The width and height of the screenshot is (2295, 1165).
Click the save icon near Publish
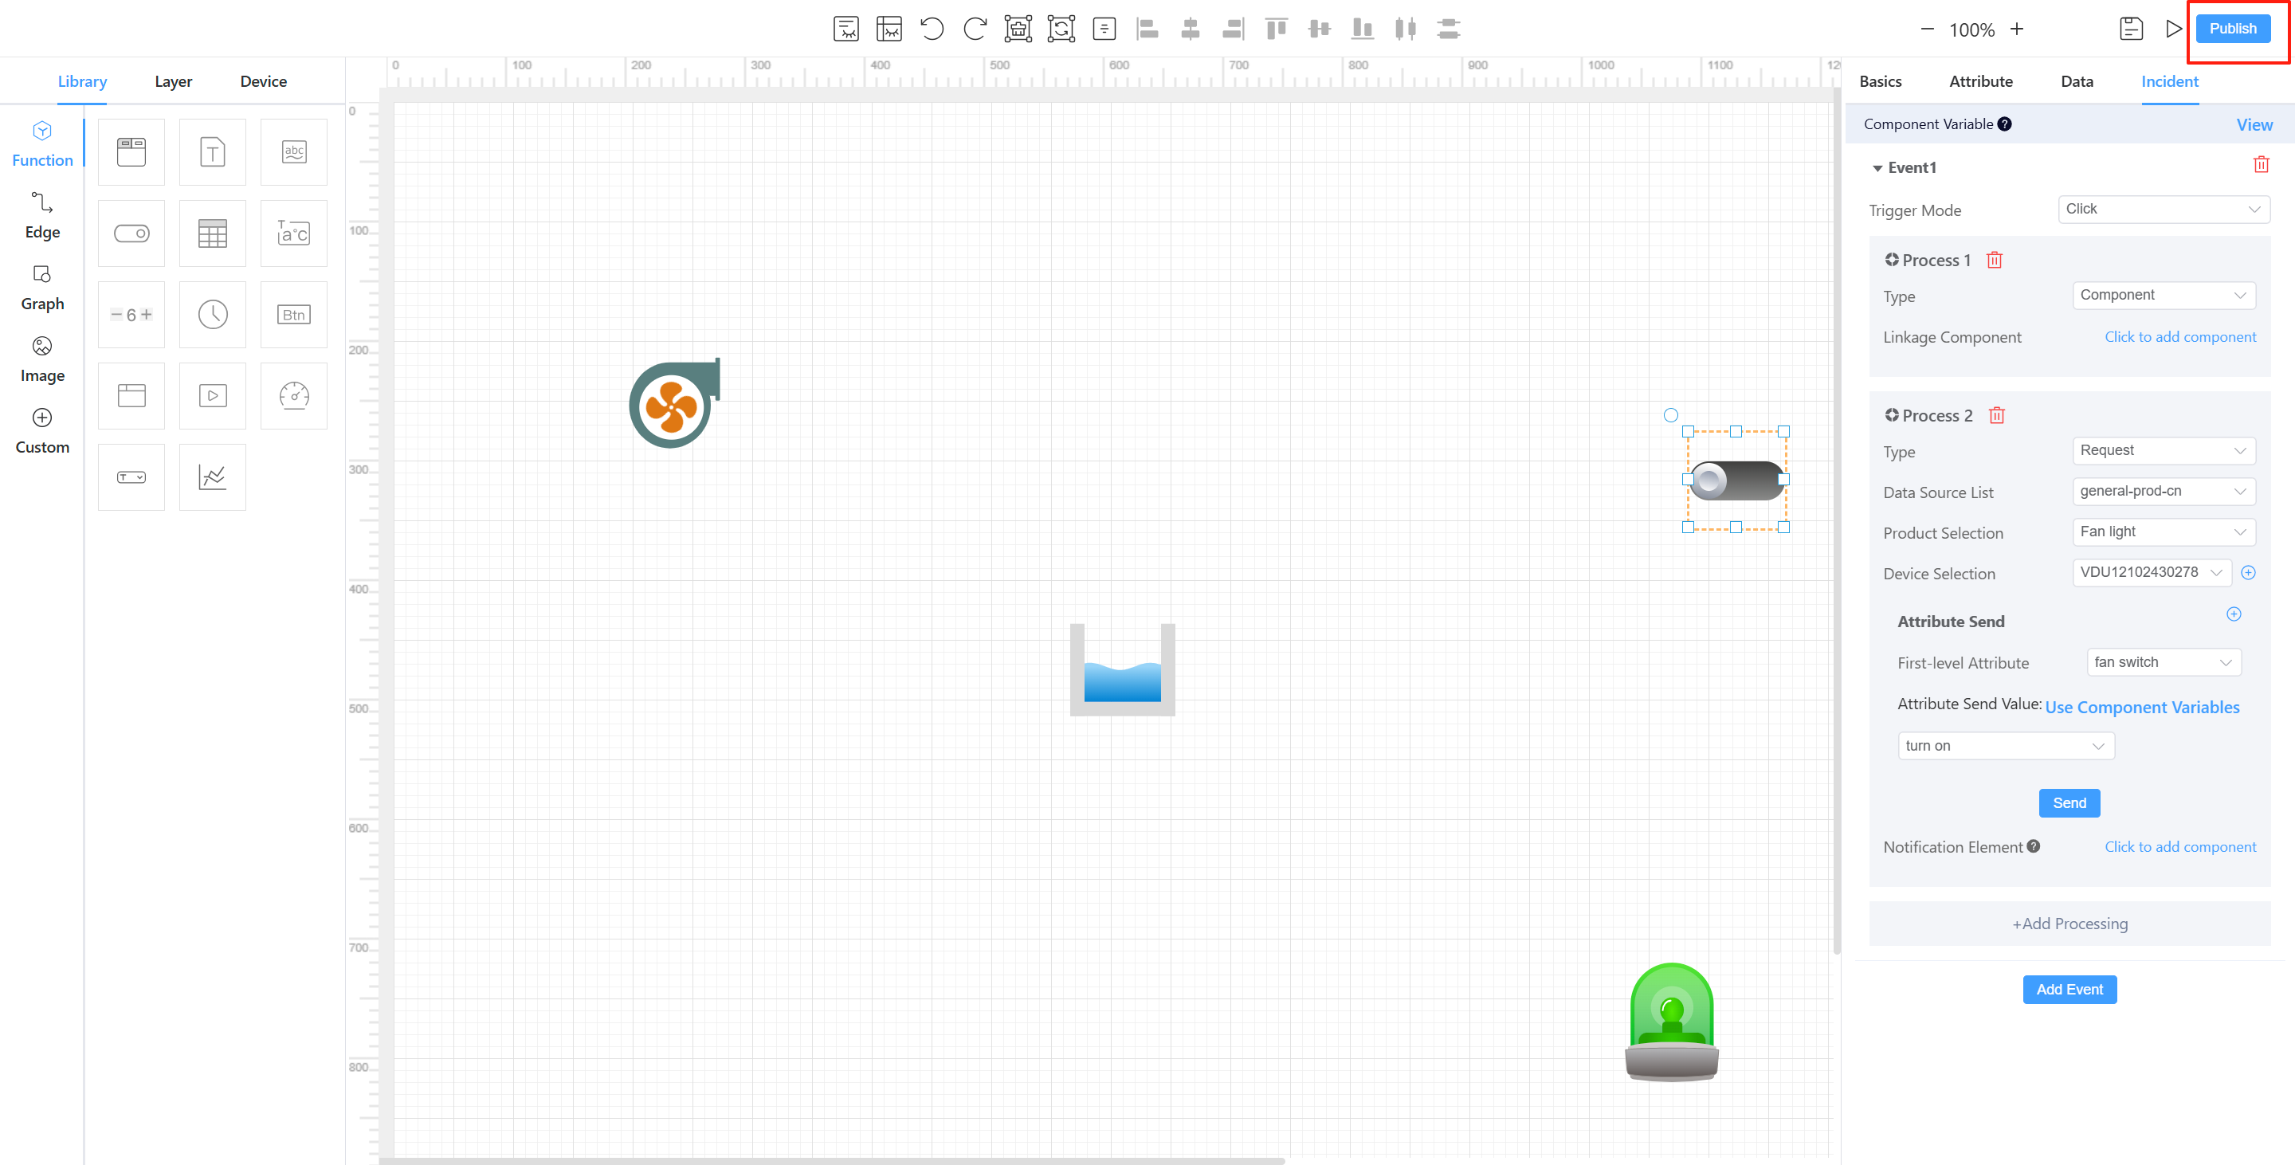(2130, 29)
